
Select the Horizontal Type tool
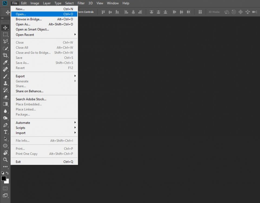(5, 132)
